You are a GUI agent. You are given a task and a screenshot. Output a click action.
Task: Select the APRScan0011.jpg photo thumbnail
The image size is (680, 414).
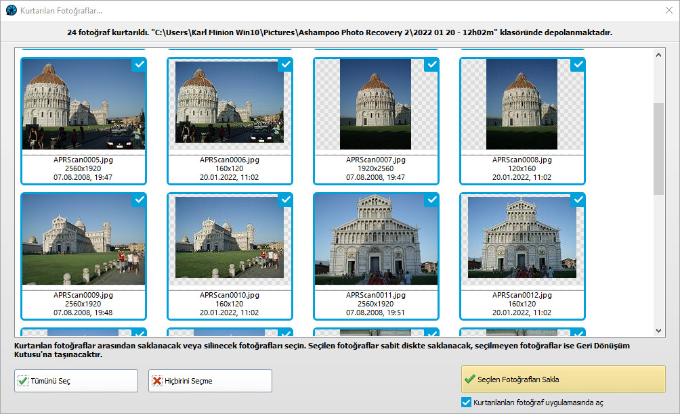(x=376, y=239)
